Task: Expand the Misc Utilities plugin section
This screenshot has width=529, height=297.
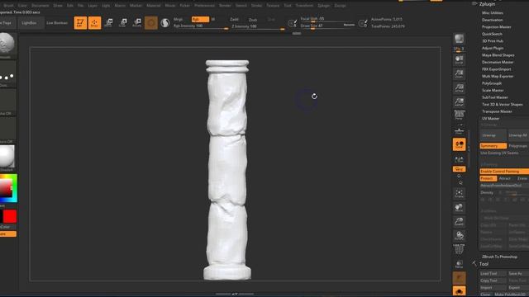Action: pyautogui.click(x=493, y=13)
